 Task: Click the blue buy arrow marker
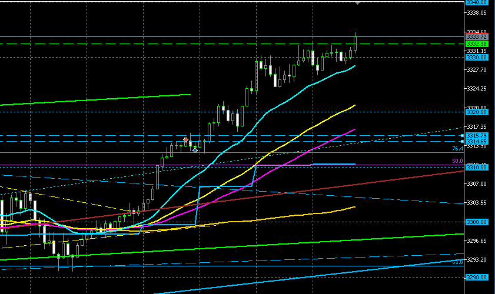point(195,150)
